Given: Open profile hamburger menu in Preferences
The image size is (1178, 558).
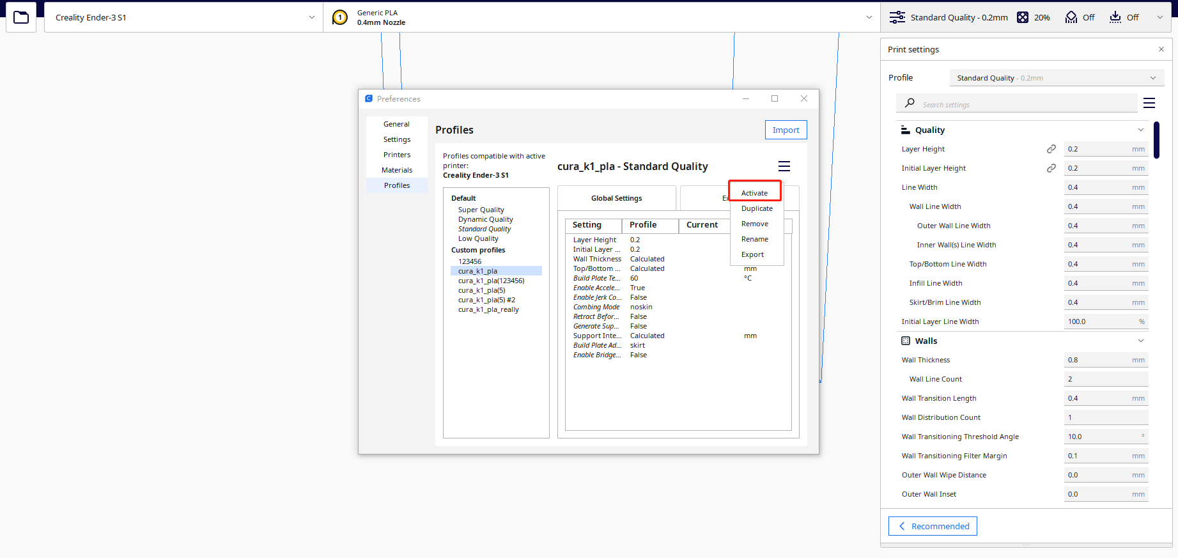Looking at the screenshot, I should click(x=784, y=166).
